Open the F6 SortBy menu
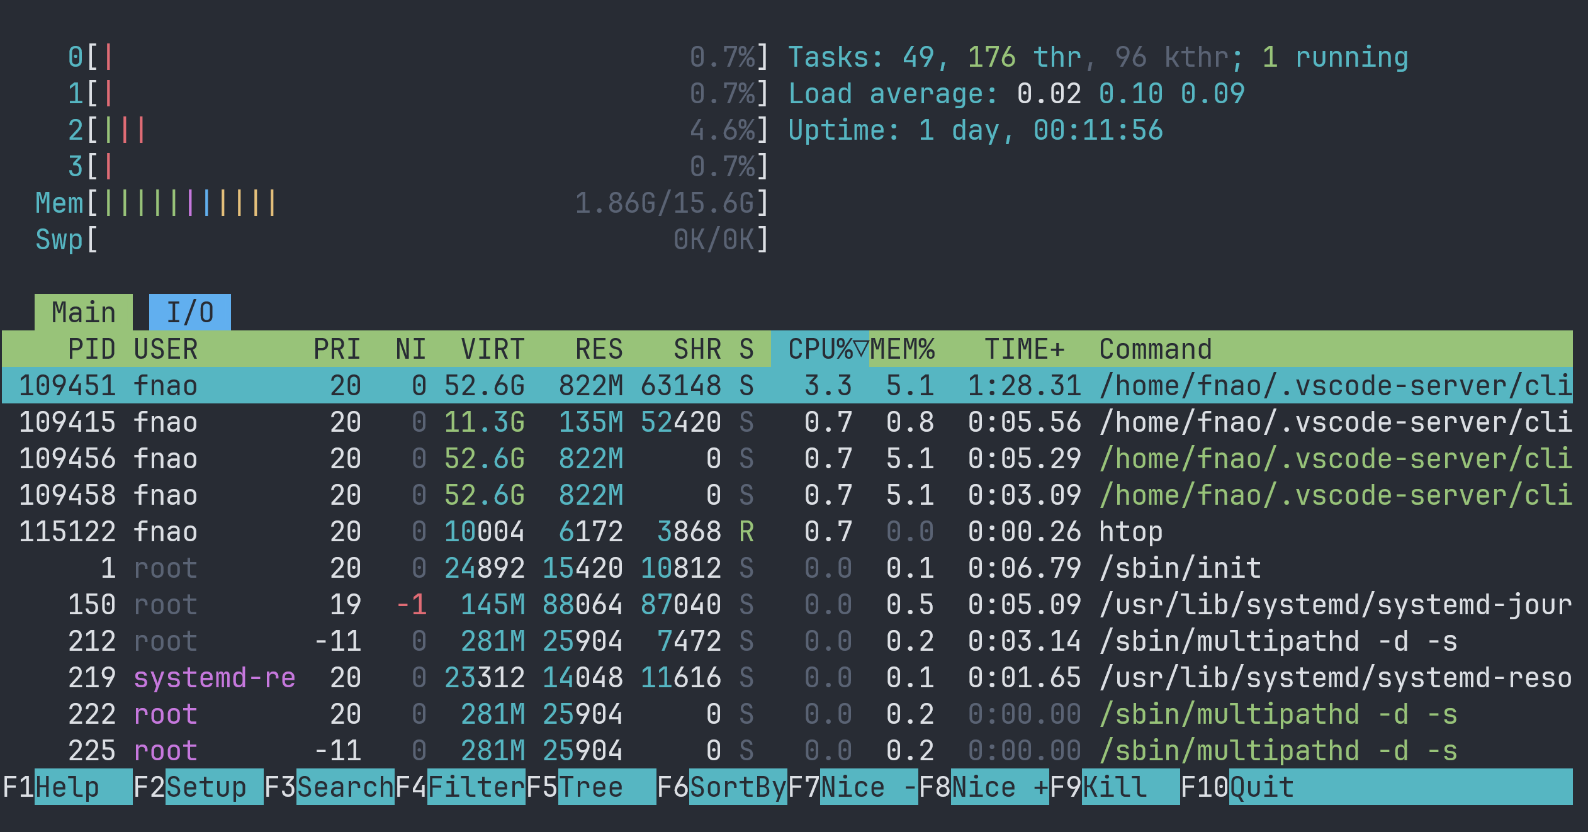The height and width of the screenshot is (832, 1588). [x=738, y=787]
